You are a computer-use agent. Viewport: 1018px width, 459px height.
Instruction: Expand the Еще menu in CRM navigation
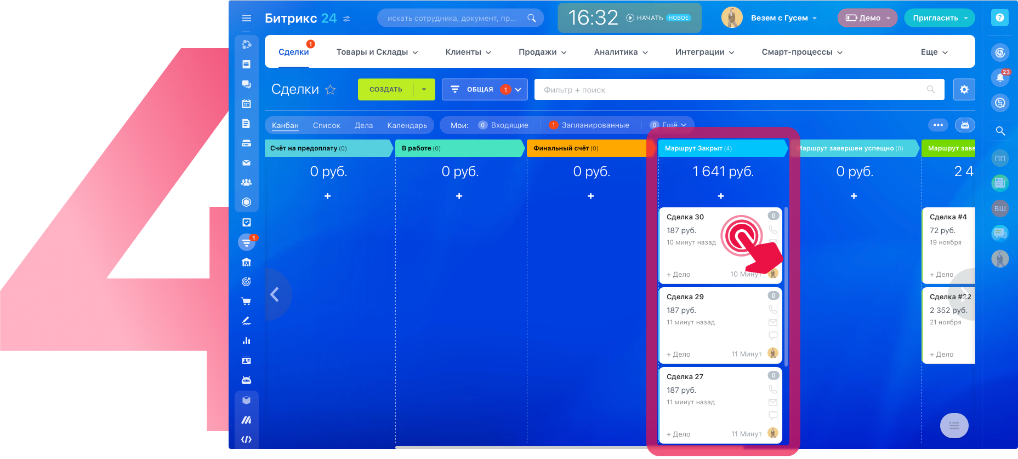(934, 52)
